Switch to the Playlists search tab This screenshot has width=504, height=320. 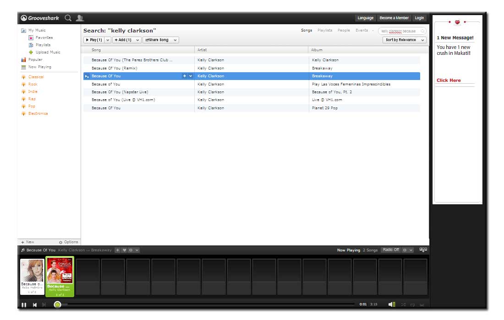(325, 31)
